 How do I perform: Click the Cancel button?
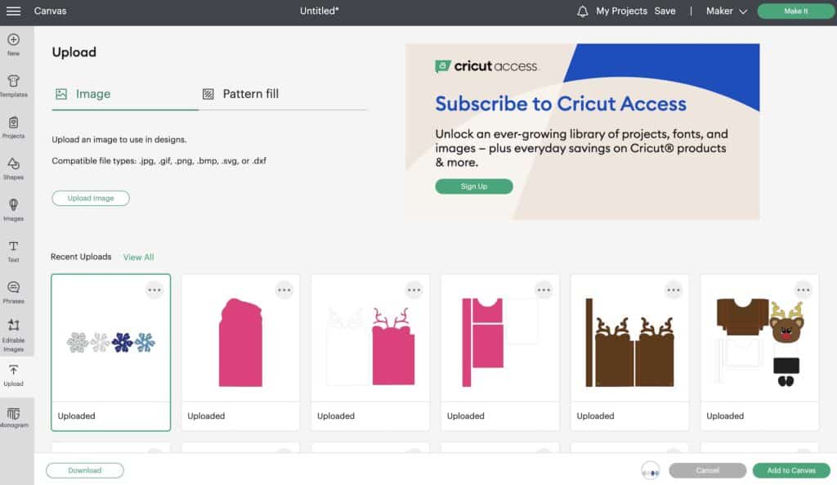(x=707, y=470)
